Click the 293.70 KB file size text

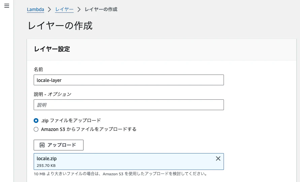click(46, 166)
